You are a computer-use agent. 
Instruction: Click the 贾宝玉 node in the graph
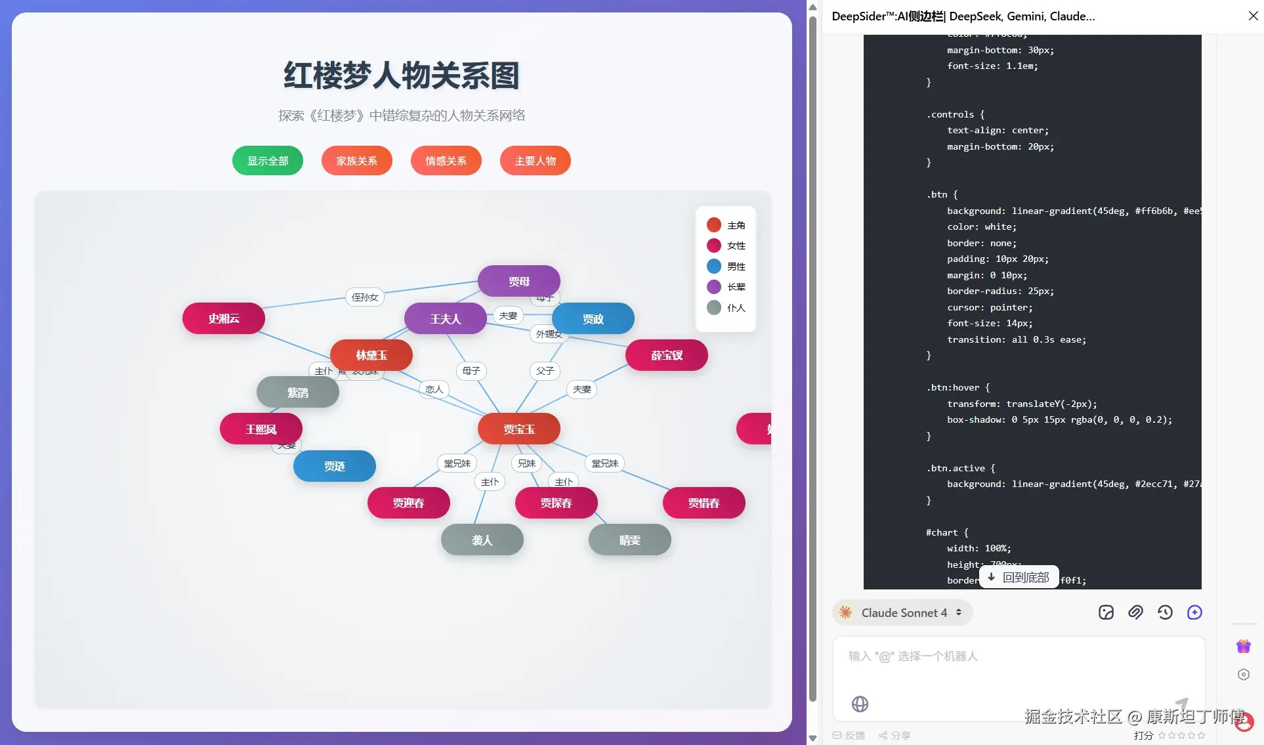(x=518, y=429)
